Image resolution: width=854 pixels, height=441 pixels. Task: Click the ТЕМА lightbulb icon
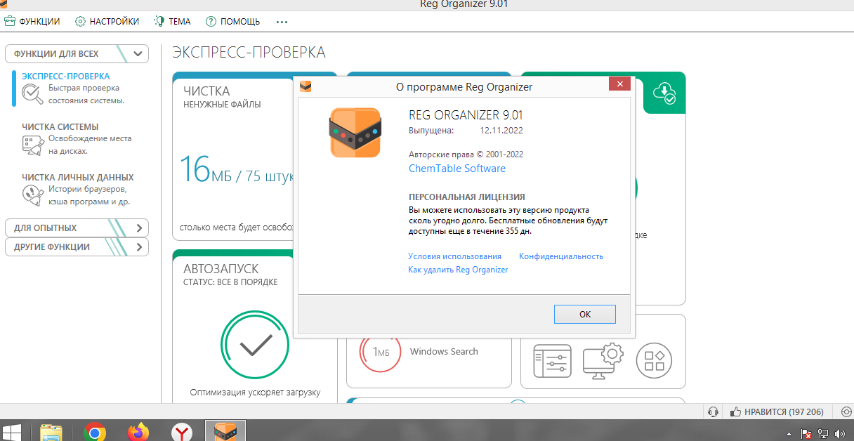[x=159, y=21]
